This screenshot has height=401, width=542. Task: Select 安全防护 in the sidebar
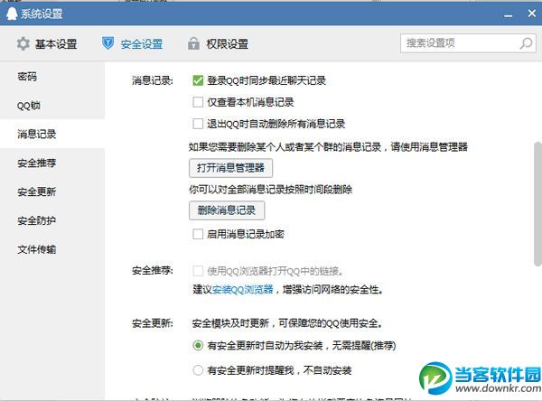pyautogui.click(x=52, y=220)
